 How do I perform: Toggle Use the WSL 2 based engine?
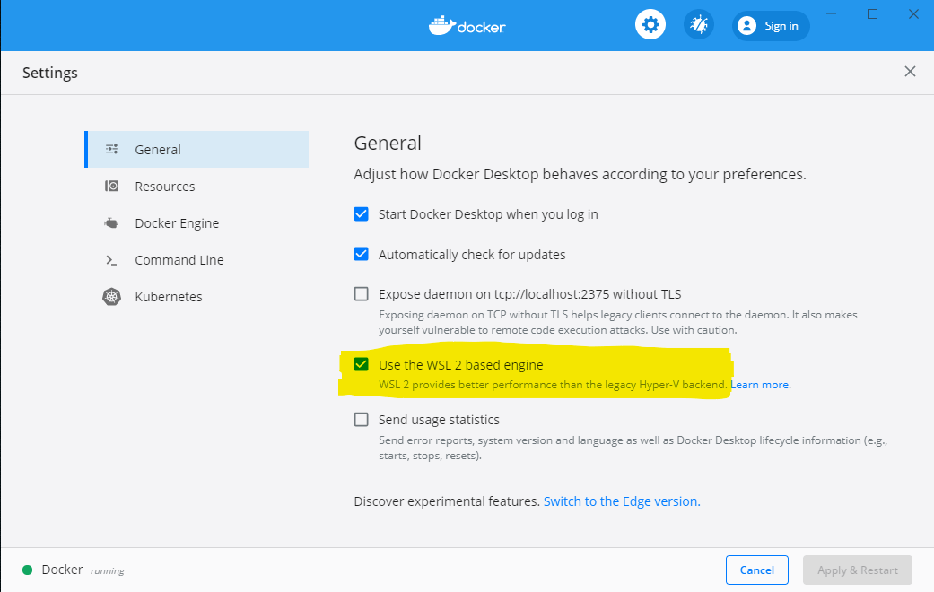(361, 364)
